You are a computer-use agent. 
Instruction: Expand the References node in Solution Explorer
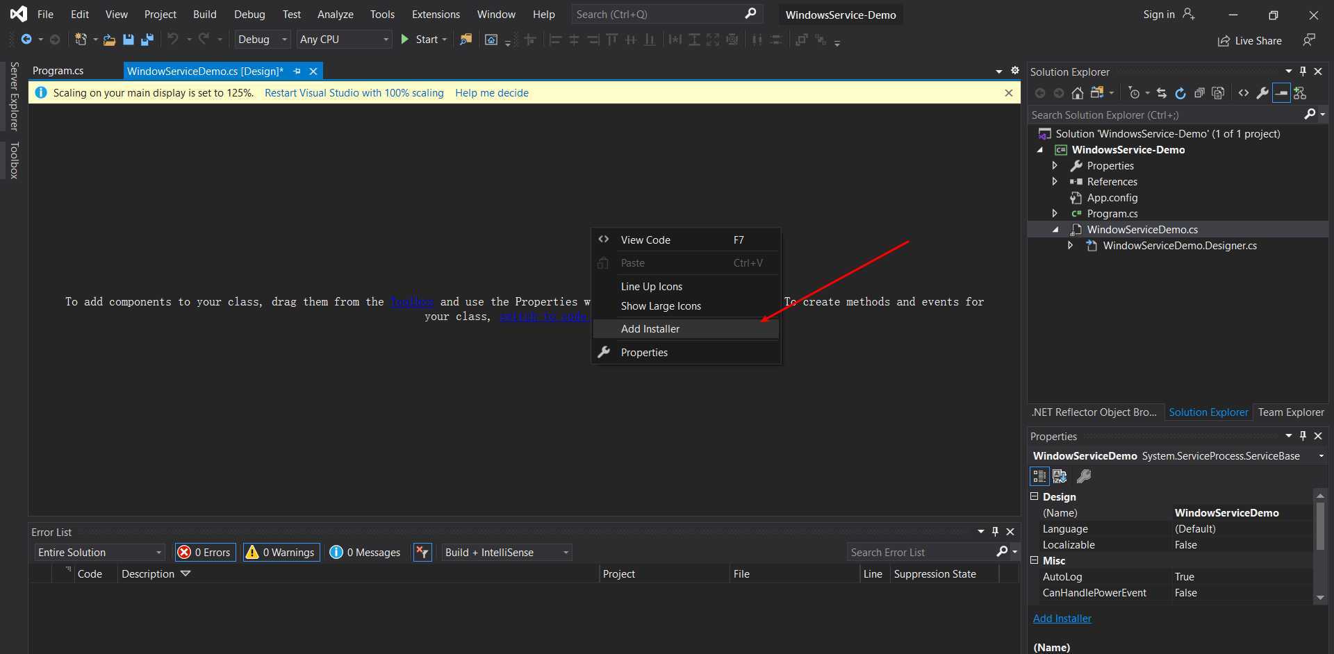(x=1055, y=182)
